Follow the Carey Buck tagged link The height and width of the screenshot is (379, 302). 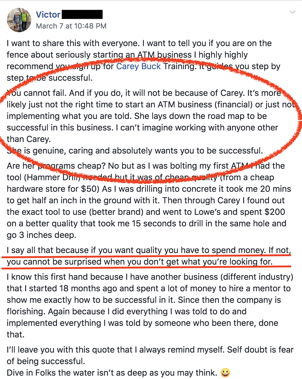click(x=139, y=66)
